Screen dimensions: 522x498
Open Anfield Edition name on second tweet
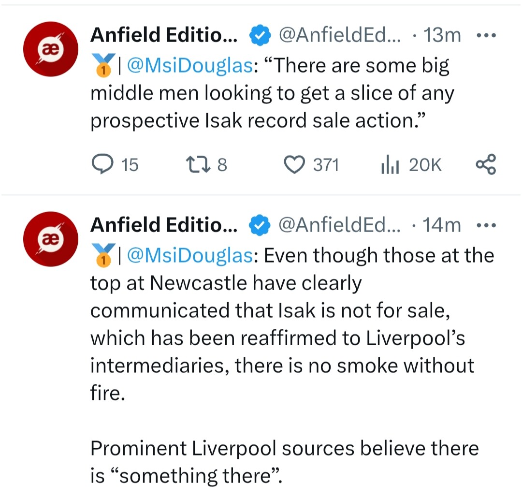tap(164, 225)
